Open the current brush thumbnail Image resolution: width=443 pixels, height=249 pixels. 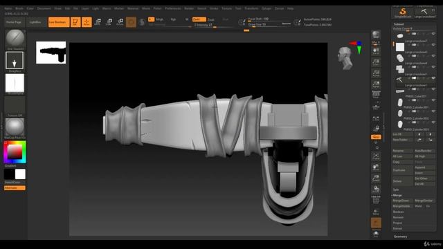pos(15,39)
